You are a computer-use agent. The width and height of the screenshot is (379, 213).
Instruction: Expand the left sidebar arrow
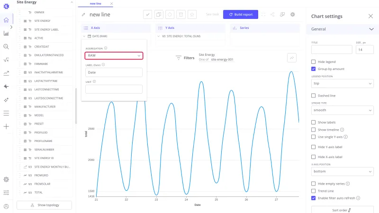(11, 27)
